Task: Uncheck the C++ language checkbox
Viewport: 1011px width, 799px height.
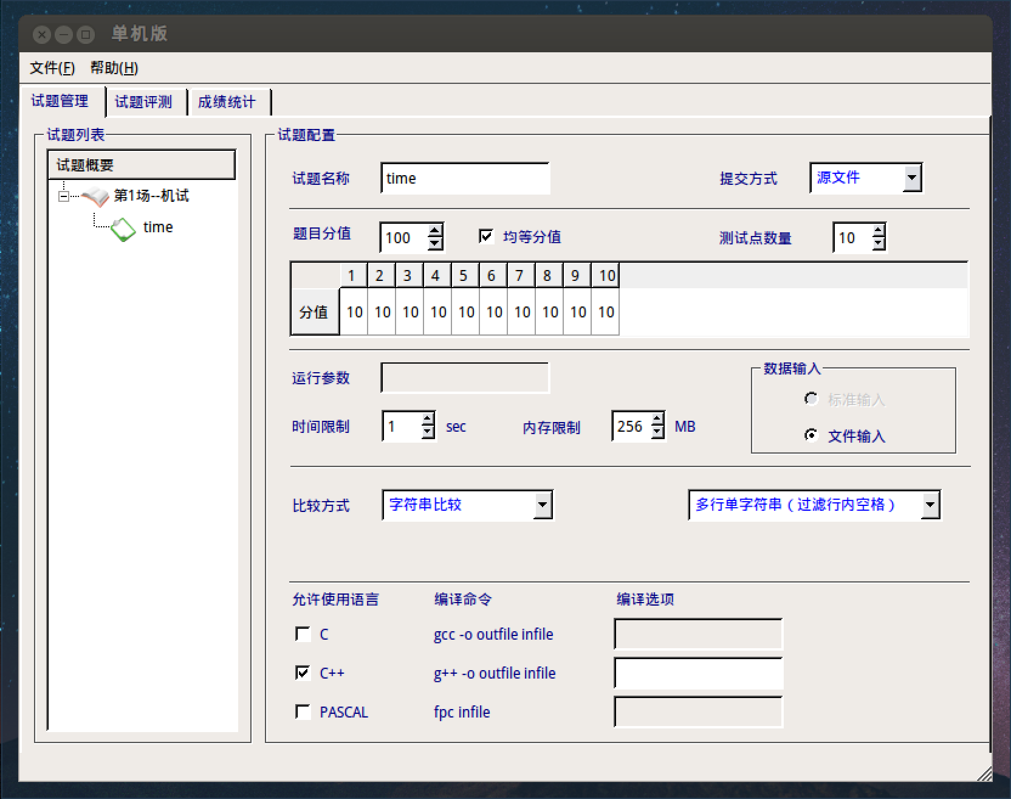Action: click(x=303, y=673)
